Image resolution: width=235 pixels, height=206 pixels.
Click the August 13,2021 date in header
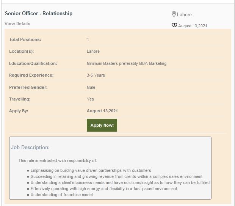tap(193, 26)
